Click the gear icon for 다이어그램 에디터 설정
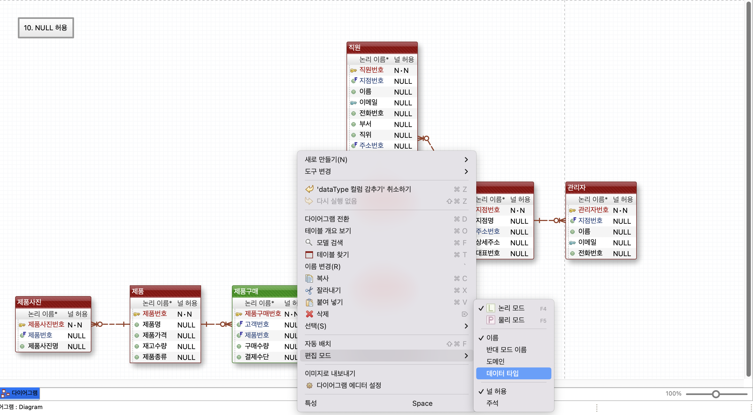 309,385
